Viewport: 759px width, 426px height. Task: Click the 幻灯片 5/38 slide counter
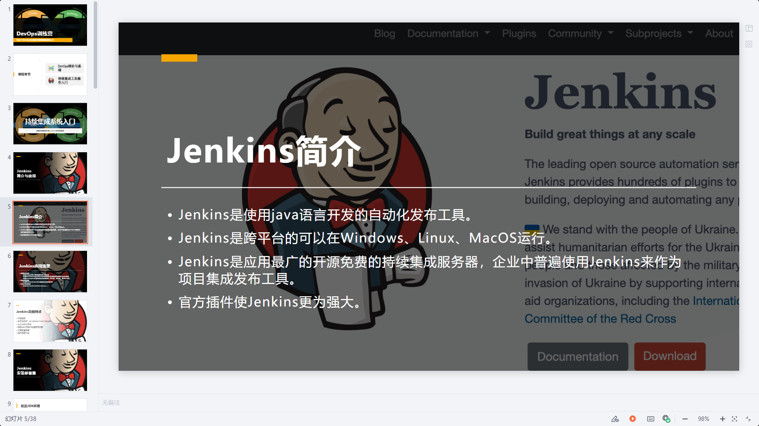(x=21, y=419)
